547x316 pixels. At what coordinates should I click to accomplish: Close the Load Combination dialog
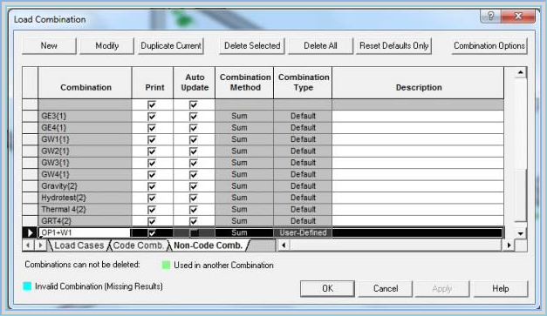coord(518,16)
